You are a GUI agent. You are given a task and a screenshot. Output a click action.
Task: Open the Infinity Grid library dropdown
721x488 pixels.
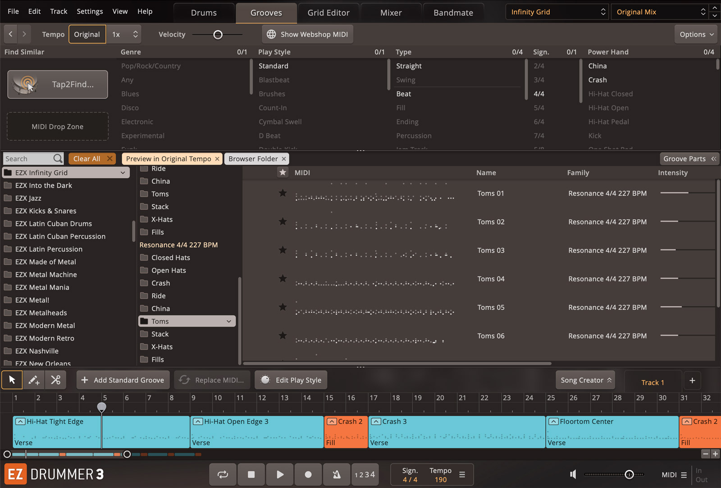[x=557, y=12]
